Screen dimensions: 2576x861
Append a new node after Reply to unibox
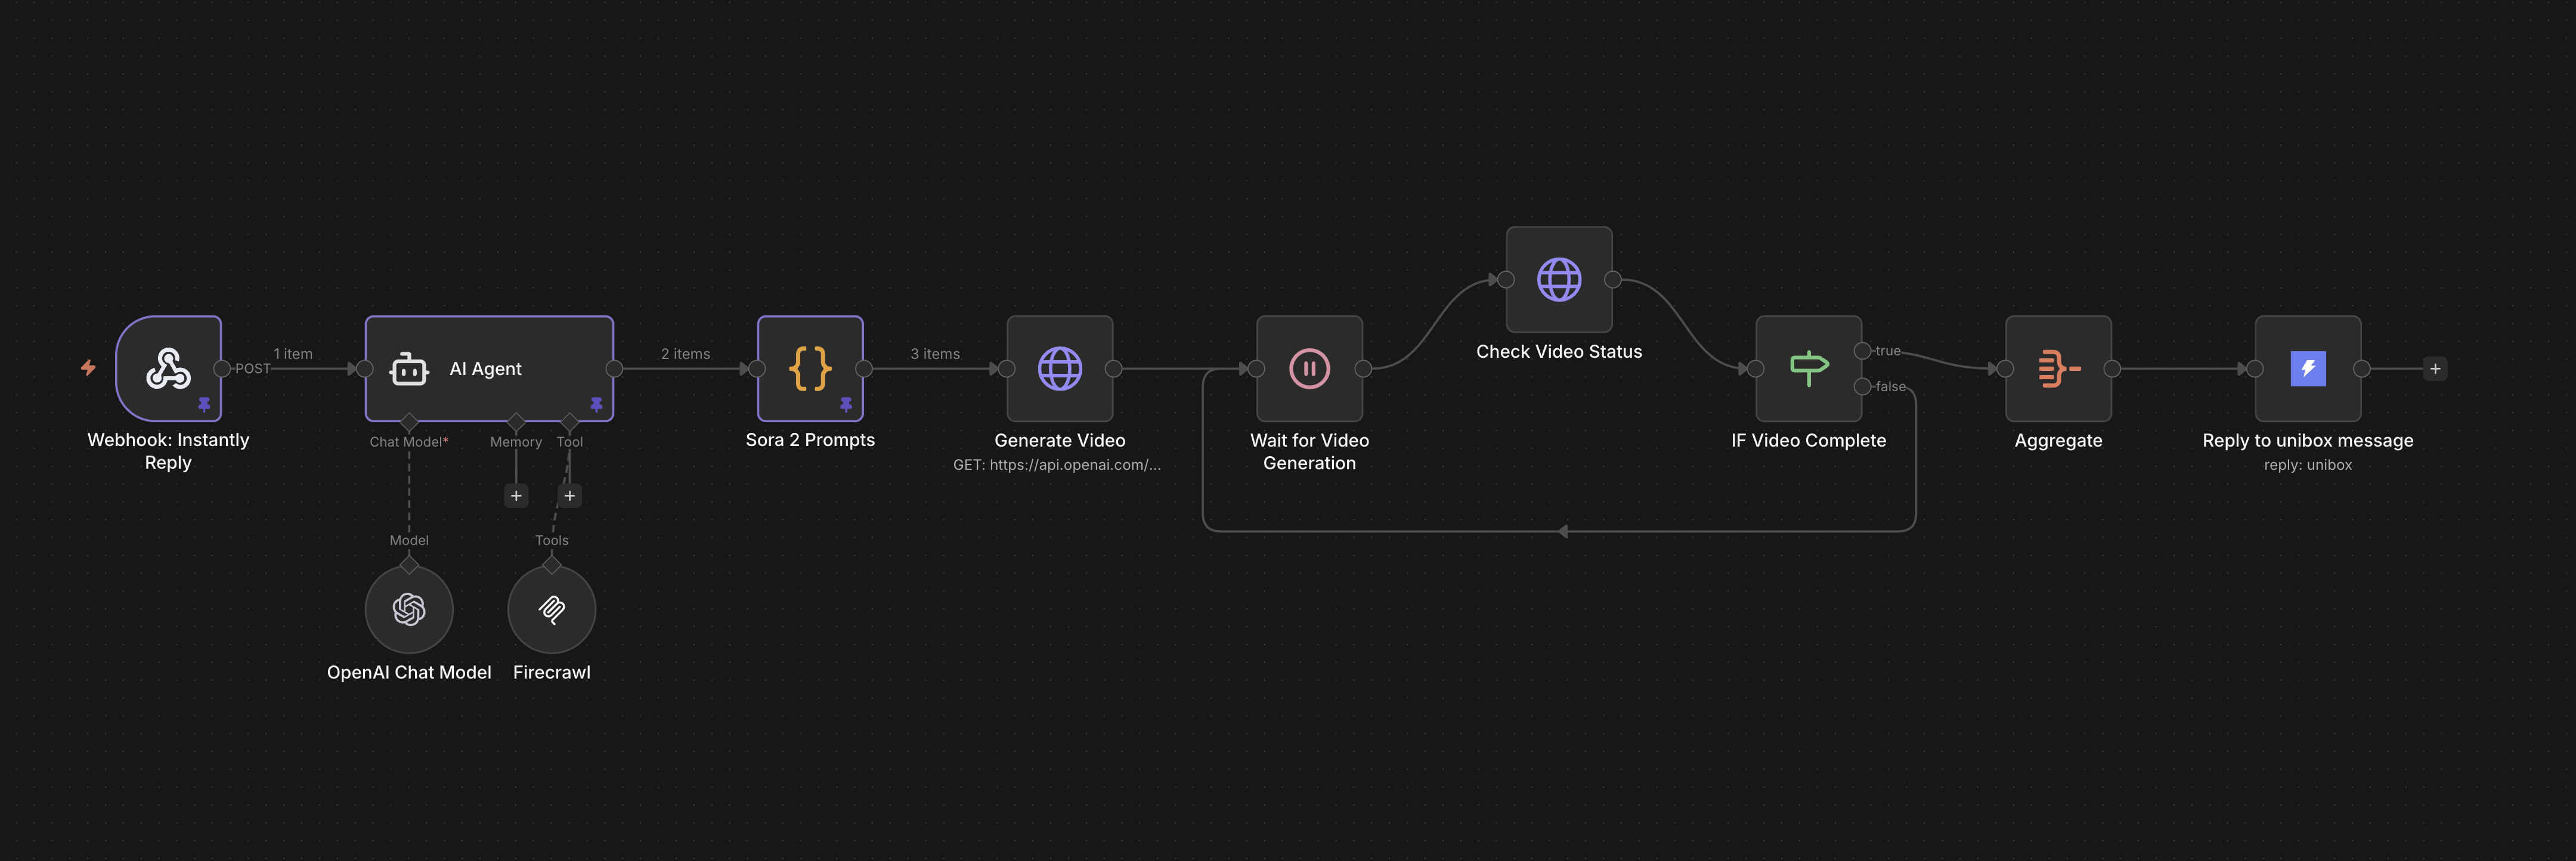2437,368
